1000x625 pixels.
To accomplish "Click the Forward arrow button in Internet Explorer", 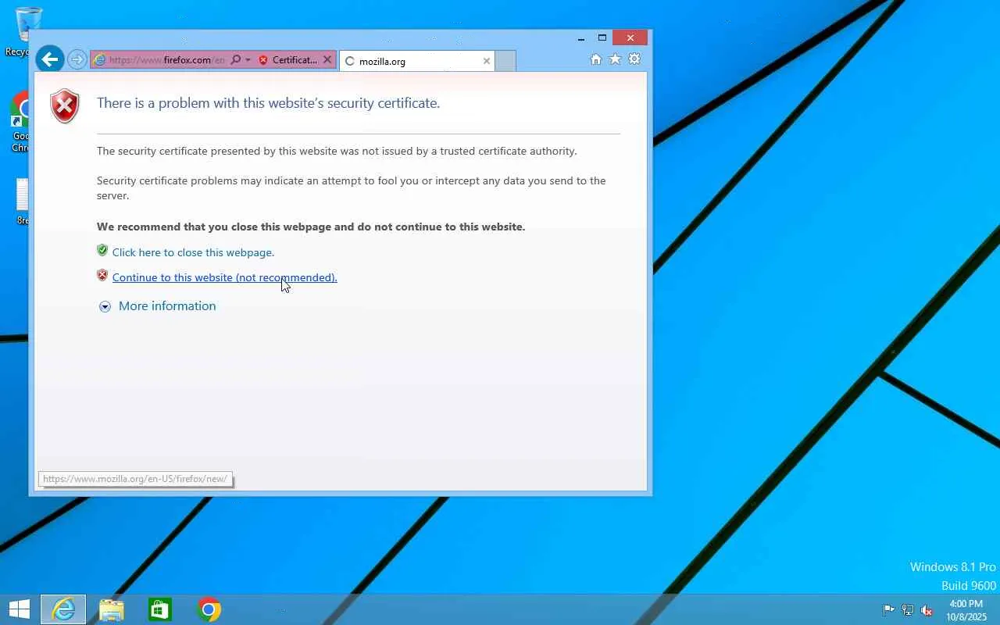I will click(x=77, y=59).
